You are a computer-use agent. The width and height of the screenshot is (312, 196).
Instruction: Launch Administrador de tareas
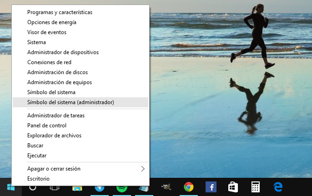(x=81, y=116)
